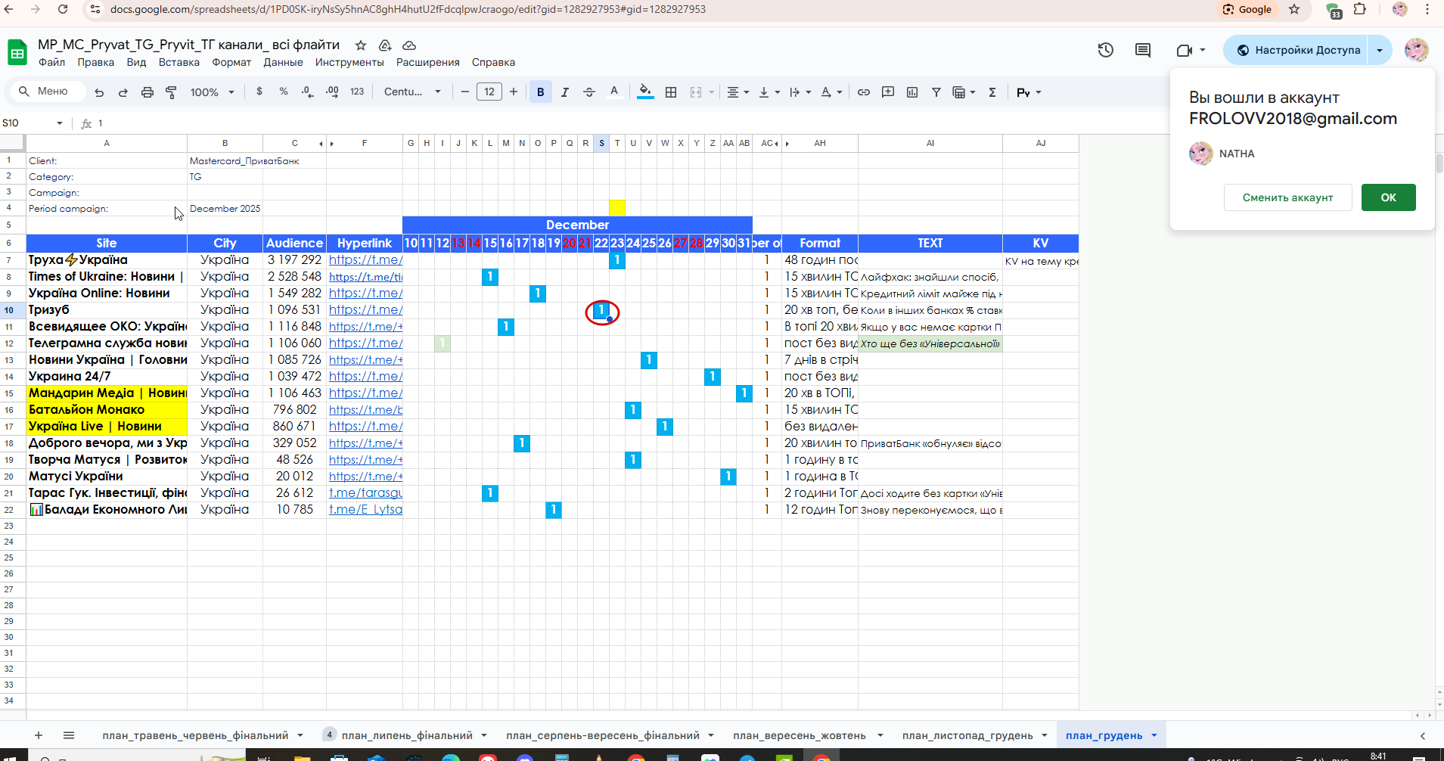Open more number formats (123)
The image size is (1444, 761).
coord(357,92)
